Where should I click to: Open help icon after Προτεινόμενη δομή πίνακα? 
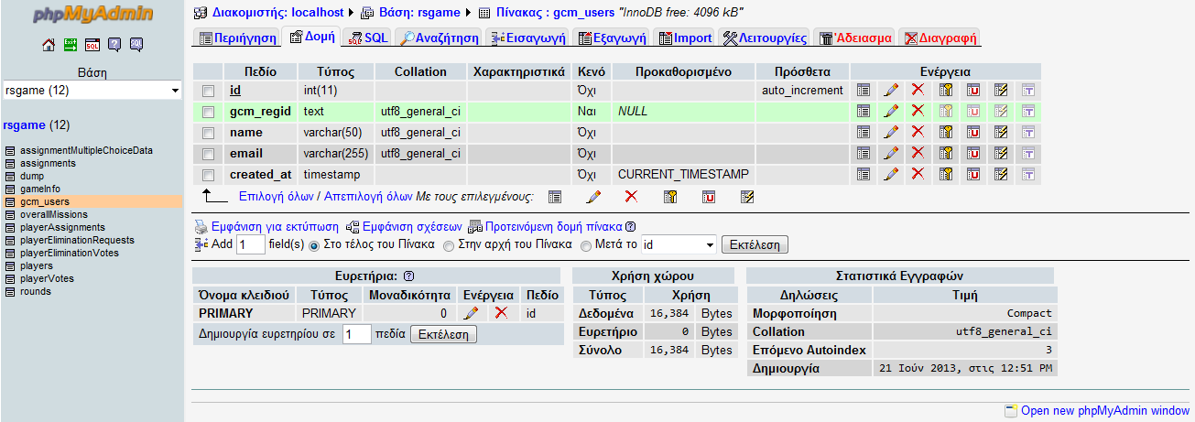(x=630, y=227)
